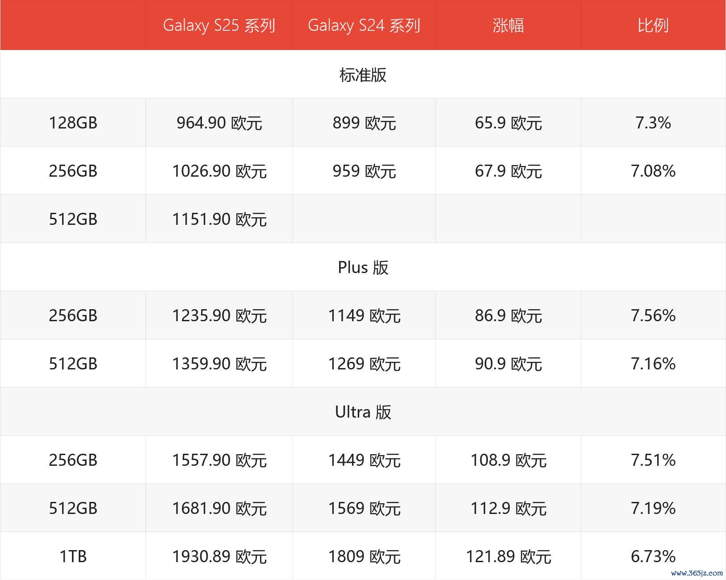Click the 6.73% ratio cell
726x580 pixels.
click(653, 557)
